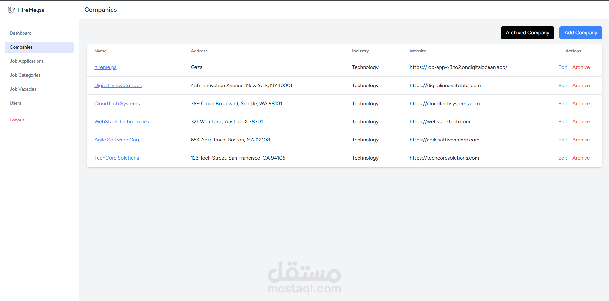
Task: Open the hireme.ps company link
Action: coord(106,67)
